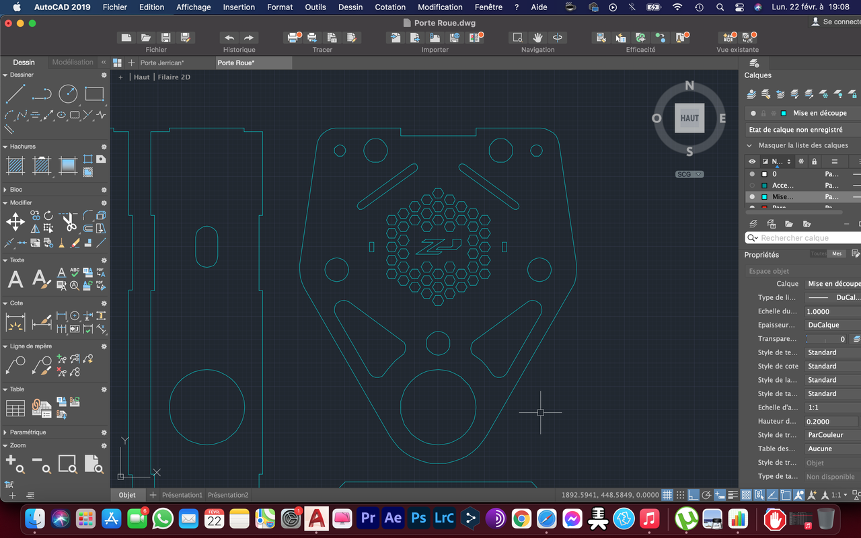
Task: Expand the Paramétrique tool section
Action: (x=5, y=432)
